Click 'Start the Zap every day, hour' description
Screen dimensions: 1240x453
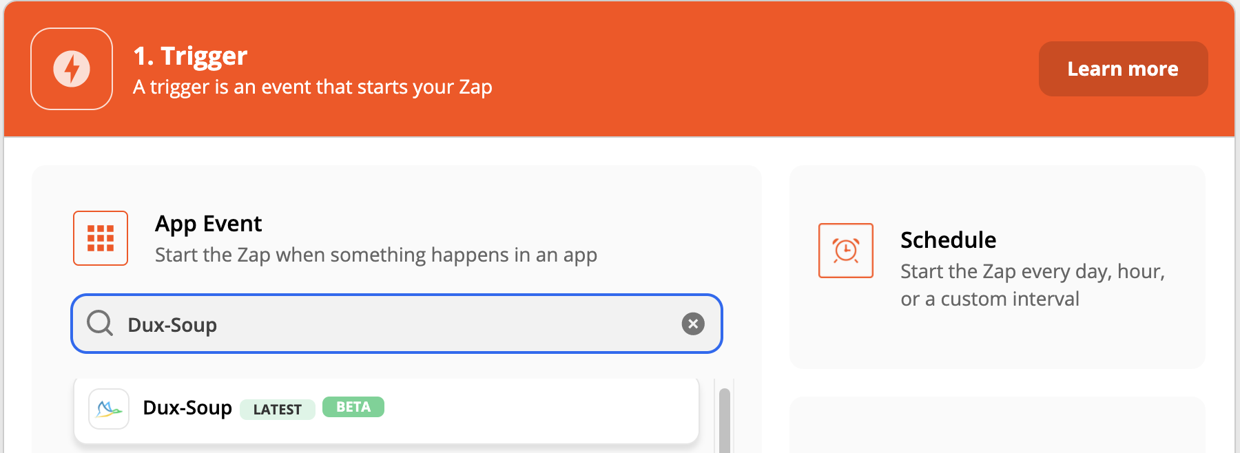[x=1033, y=271]
